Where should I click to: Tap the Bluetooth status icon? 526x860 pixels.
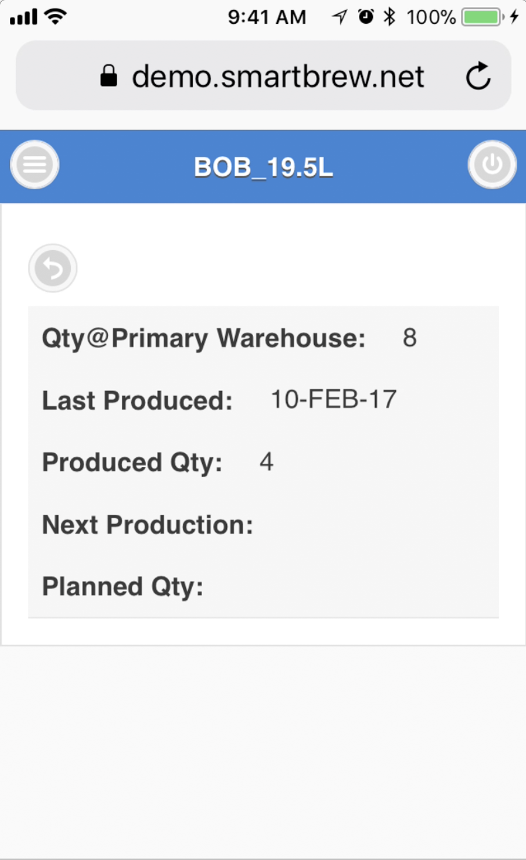(x=390, y=17)
